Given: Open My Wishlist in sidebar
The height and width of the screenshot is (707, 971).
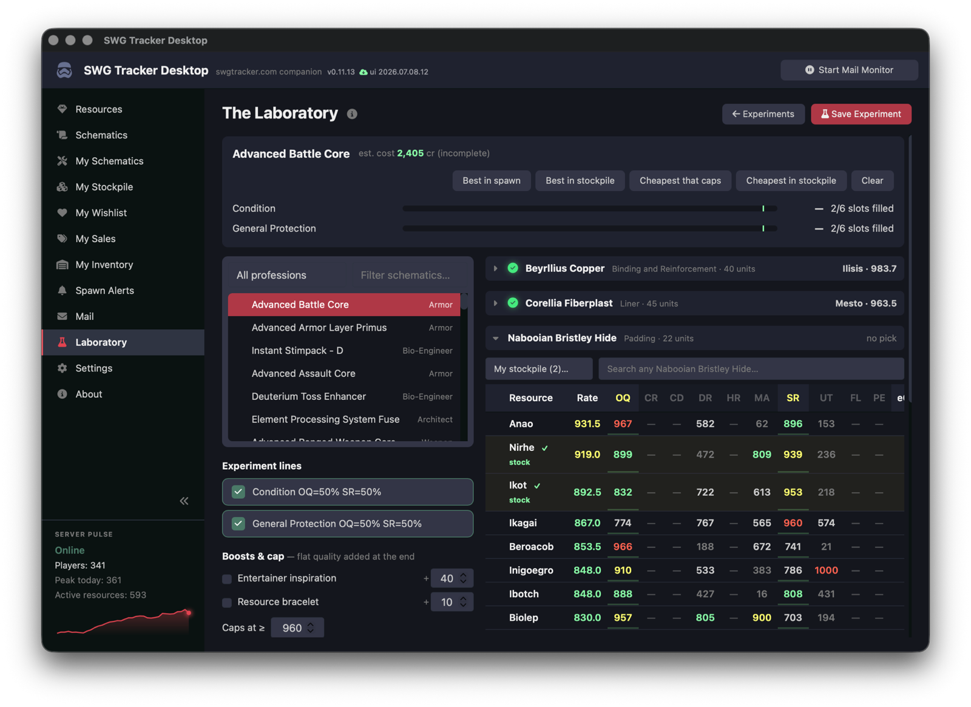Looking at the screenshot, I should [123, 212].
